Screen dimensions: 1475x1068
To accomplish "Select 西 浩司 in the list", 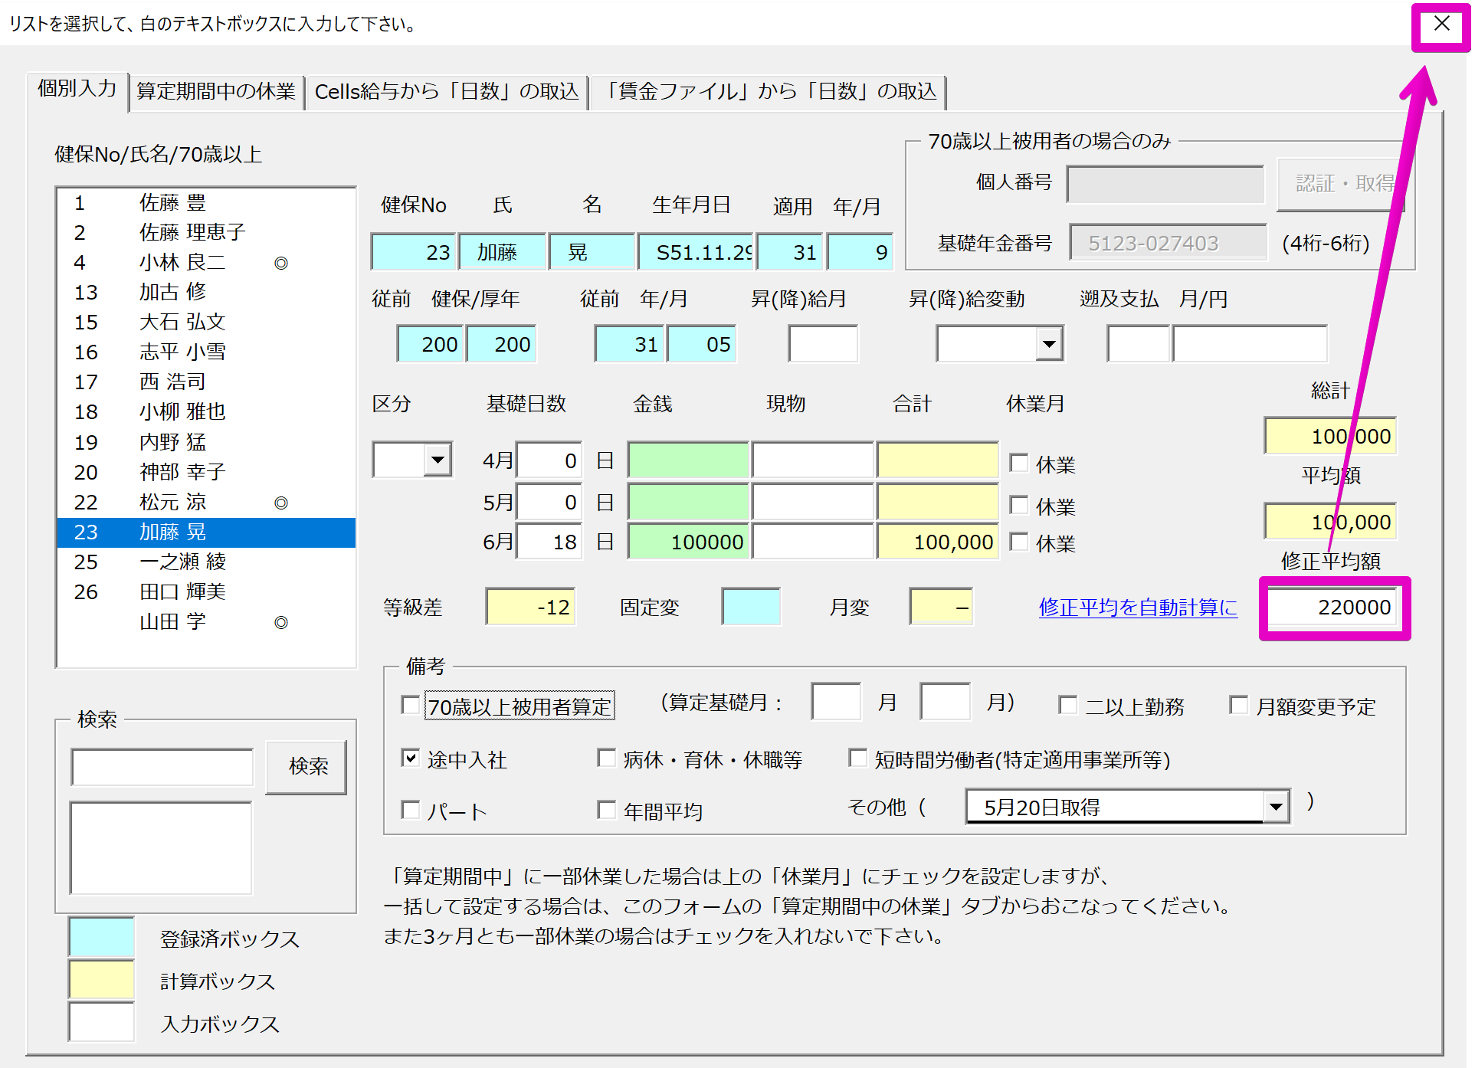I will point(206,382).
